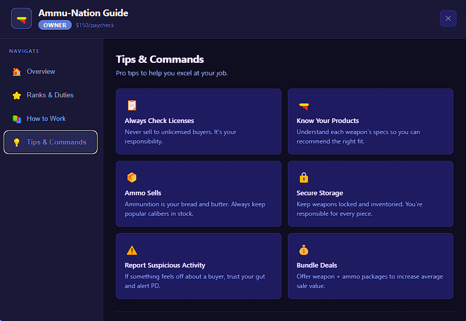Click the Know Your Products card title
The image size is (466, 321).
click(x=328, y=120)
